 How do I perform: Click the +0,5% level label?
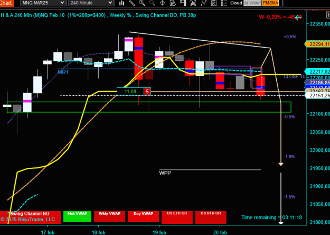pyautogui.click(x=290, y=37)
